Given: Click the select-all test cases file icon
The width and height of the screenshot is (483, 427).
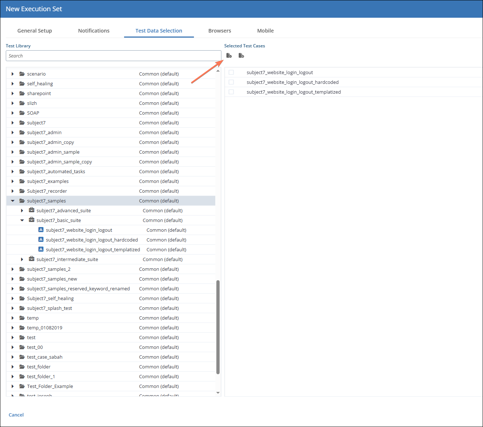Looking at the screenshot, I should (x=229, y=55).
